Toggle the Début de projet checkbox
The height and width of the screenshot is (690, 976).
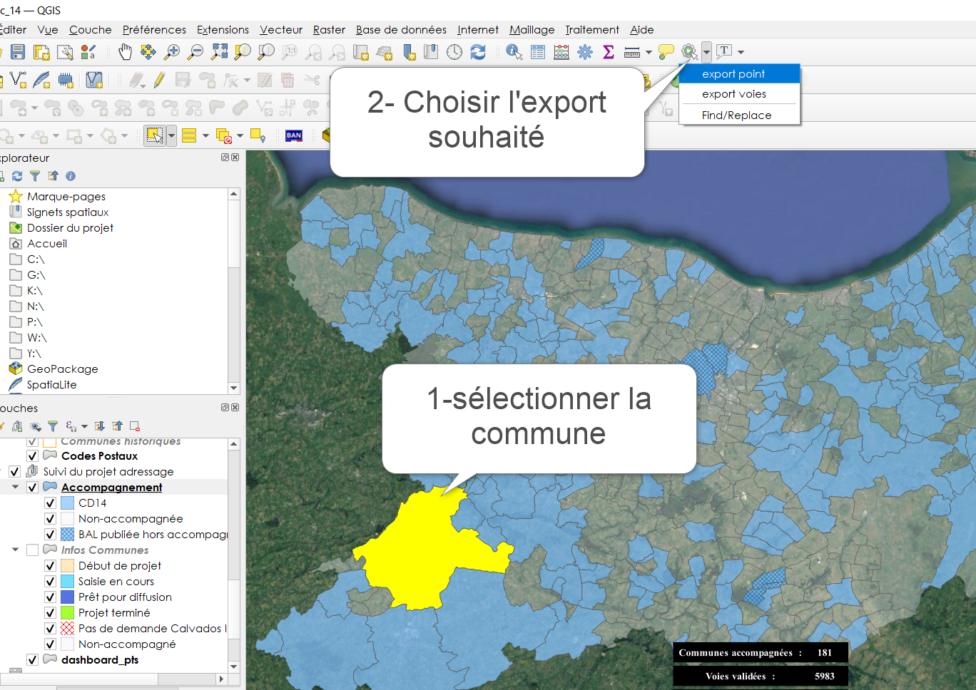[50, 566]
